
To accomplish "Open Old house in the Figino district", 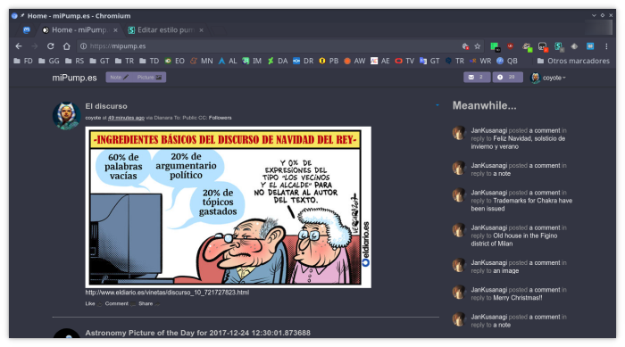I will (514, 240).
